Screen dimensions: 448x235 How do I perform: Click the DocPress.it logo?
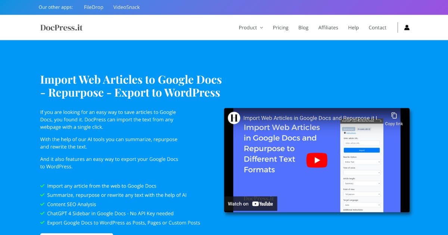[61, 27]
